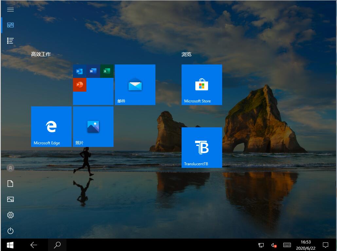Viewport: 337px width, 251px height.
Task: Switch to the All apps list view
Action: tap(10, 41)
